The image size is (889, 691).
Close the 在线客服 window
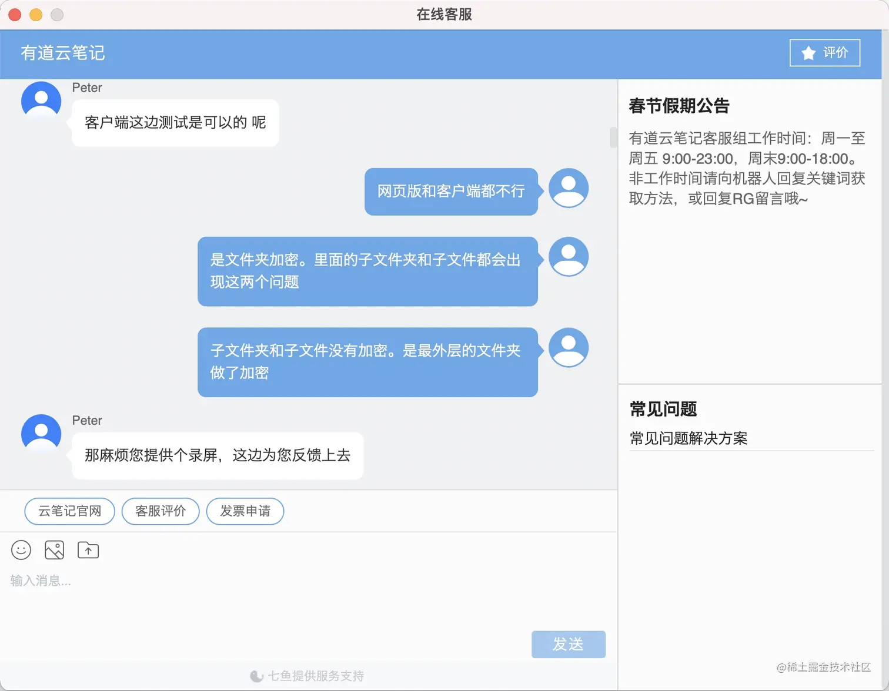tap(15, 15)
